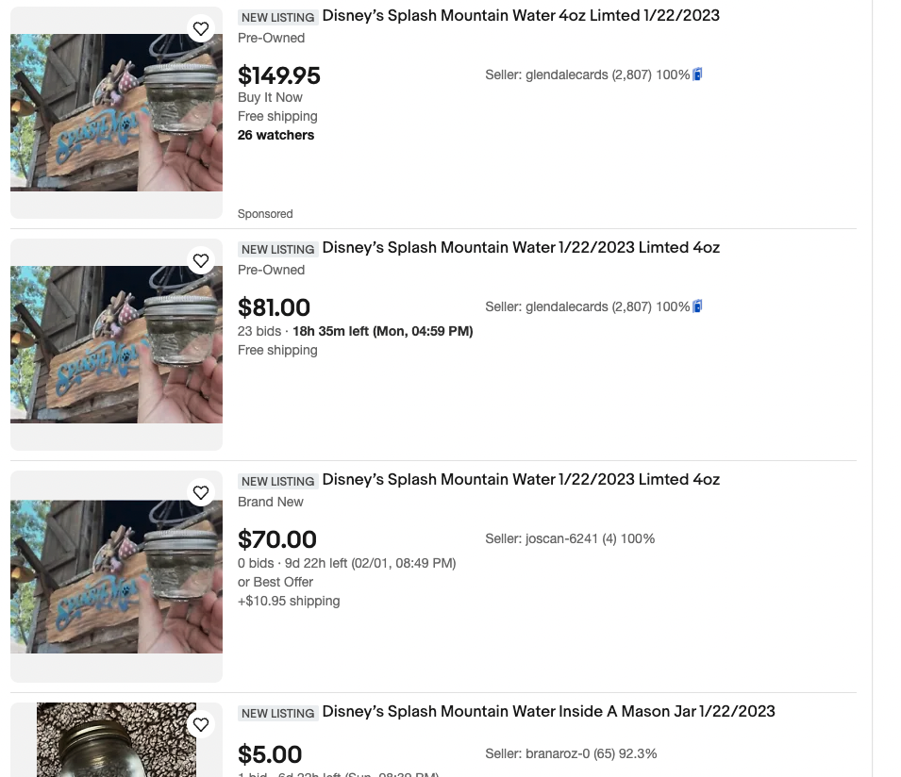Screen dimensions: 901x777
Task: Select the $81.00 price of the auction
Action: (274, 307)
